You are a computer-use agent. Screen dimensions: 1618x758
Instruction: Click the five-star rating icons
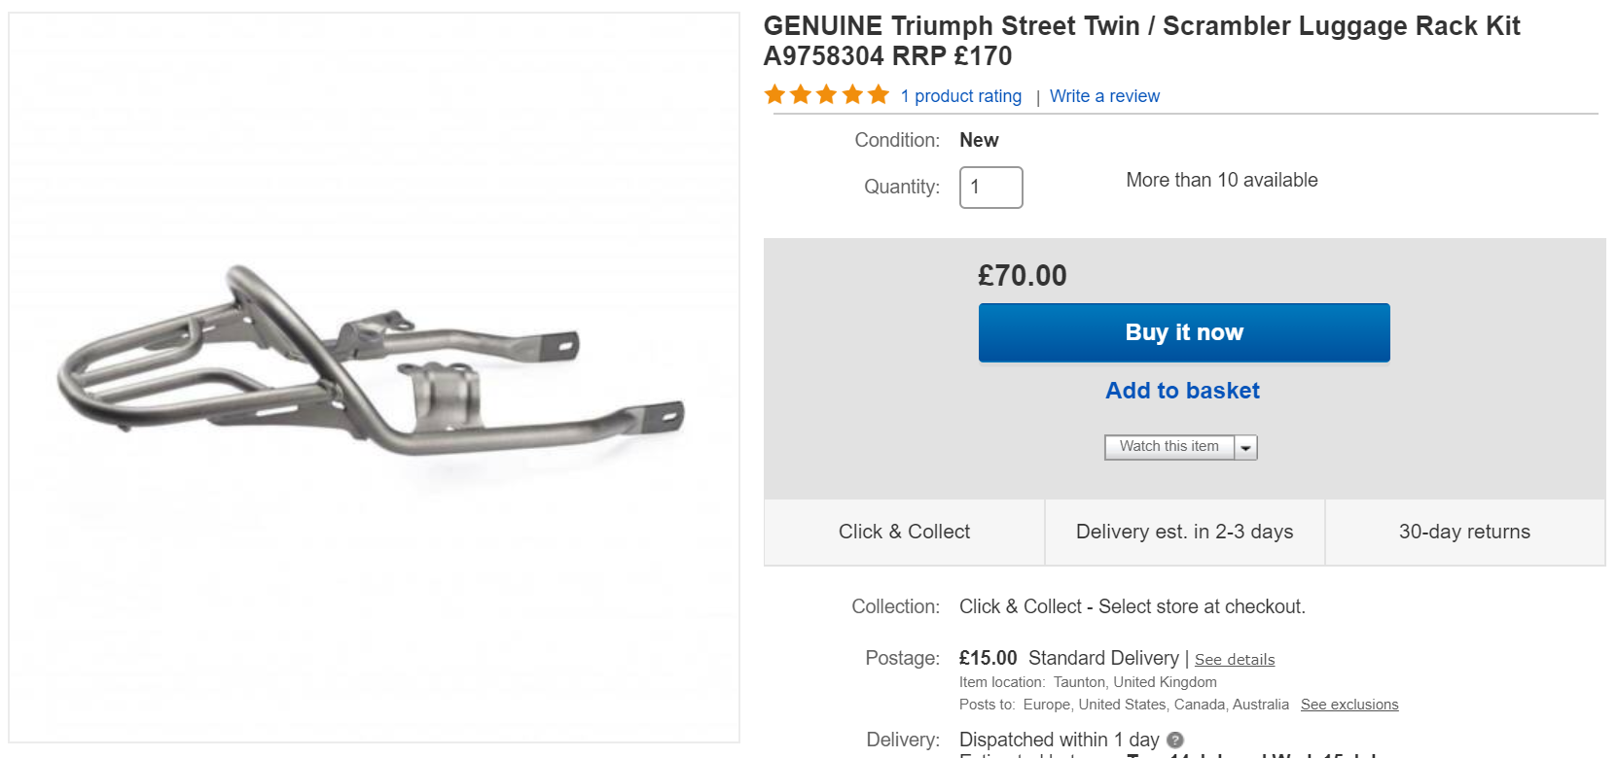pos(826,95)
